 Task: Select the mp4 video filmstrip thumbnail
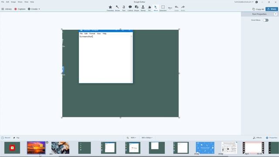pos(253,148)
